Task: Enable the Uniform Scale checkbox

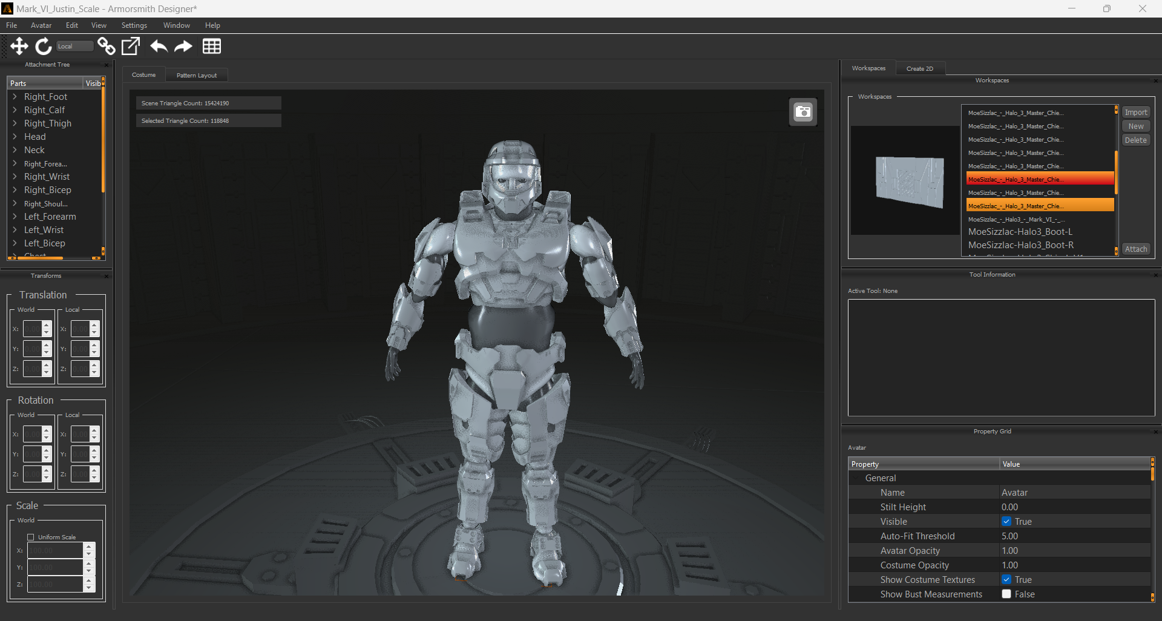Action: (31, 537)
